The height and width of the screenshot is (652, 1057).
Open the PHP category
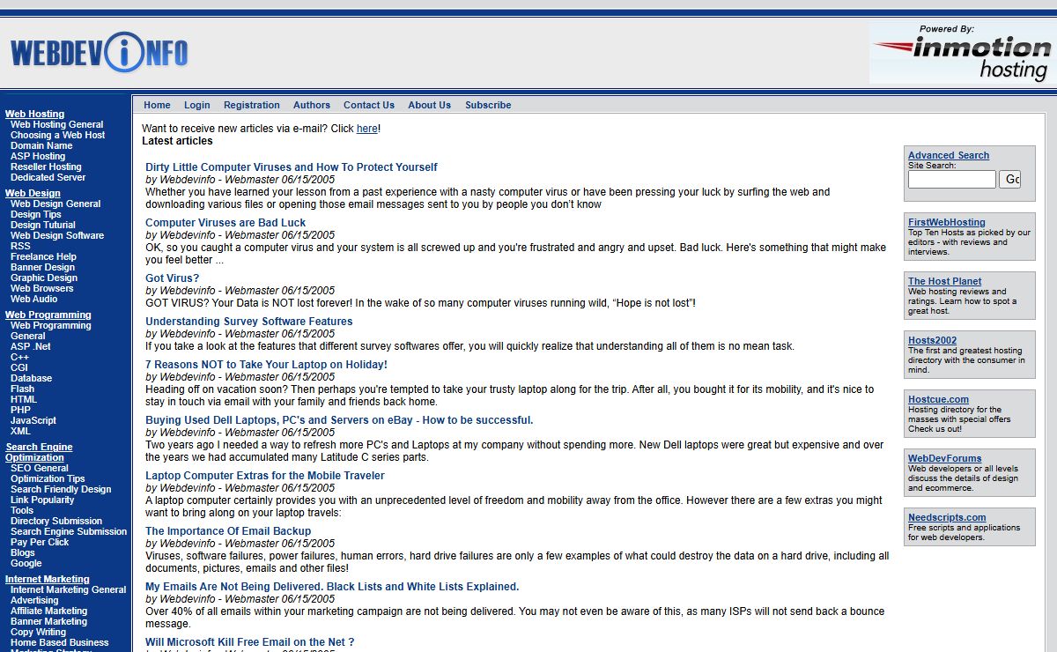point(21,411)
